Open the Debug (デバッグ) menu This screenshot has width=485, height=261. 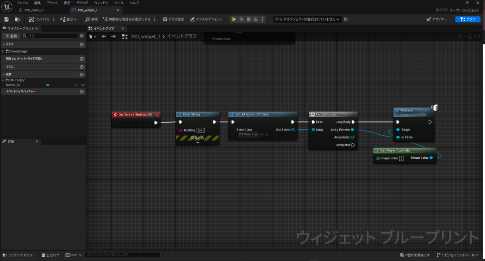[x=82, y=3]
